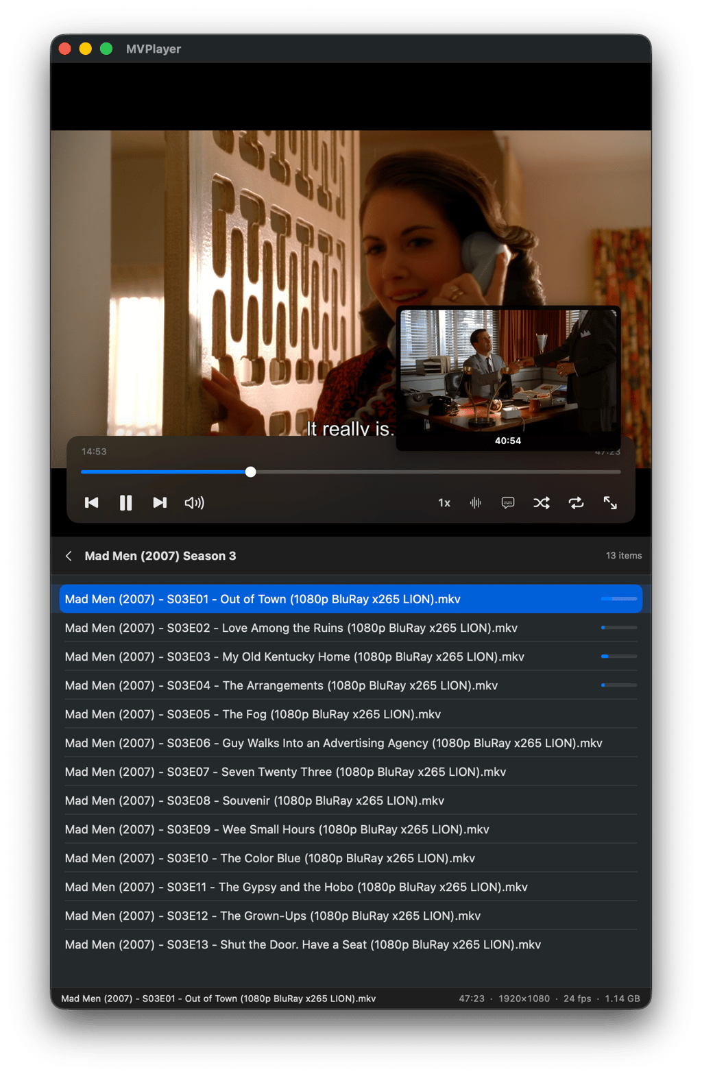702x1076 pixels.
Task: Click the playback progress slider handle
Action: 251,472
